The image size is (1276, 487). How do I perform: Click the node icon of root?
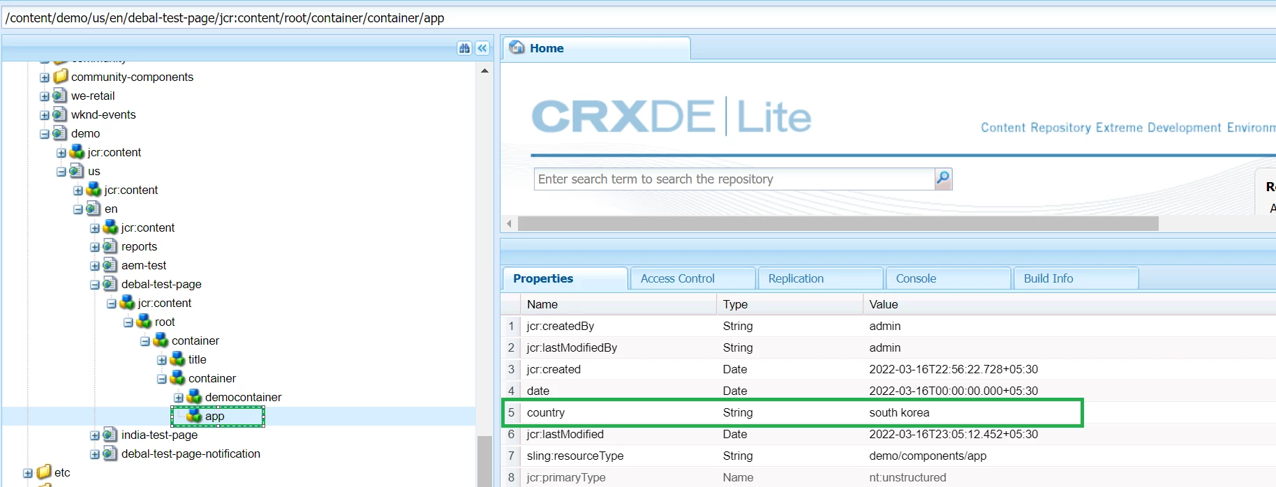[144, 321]
